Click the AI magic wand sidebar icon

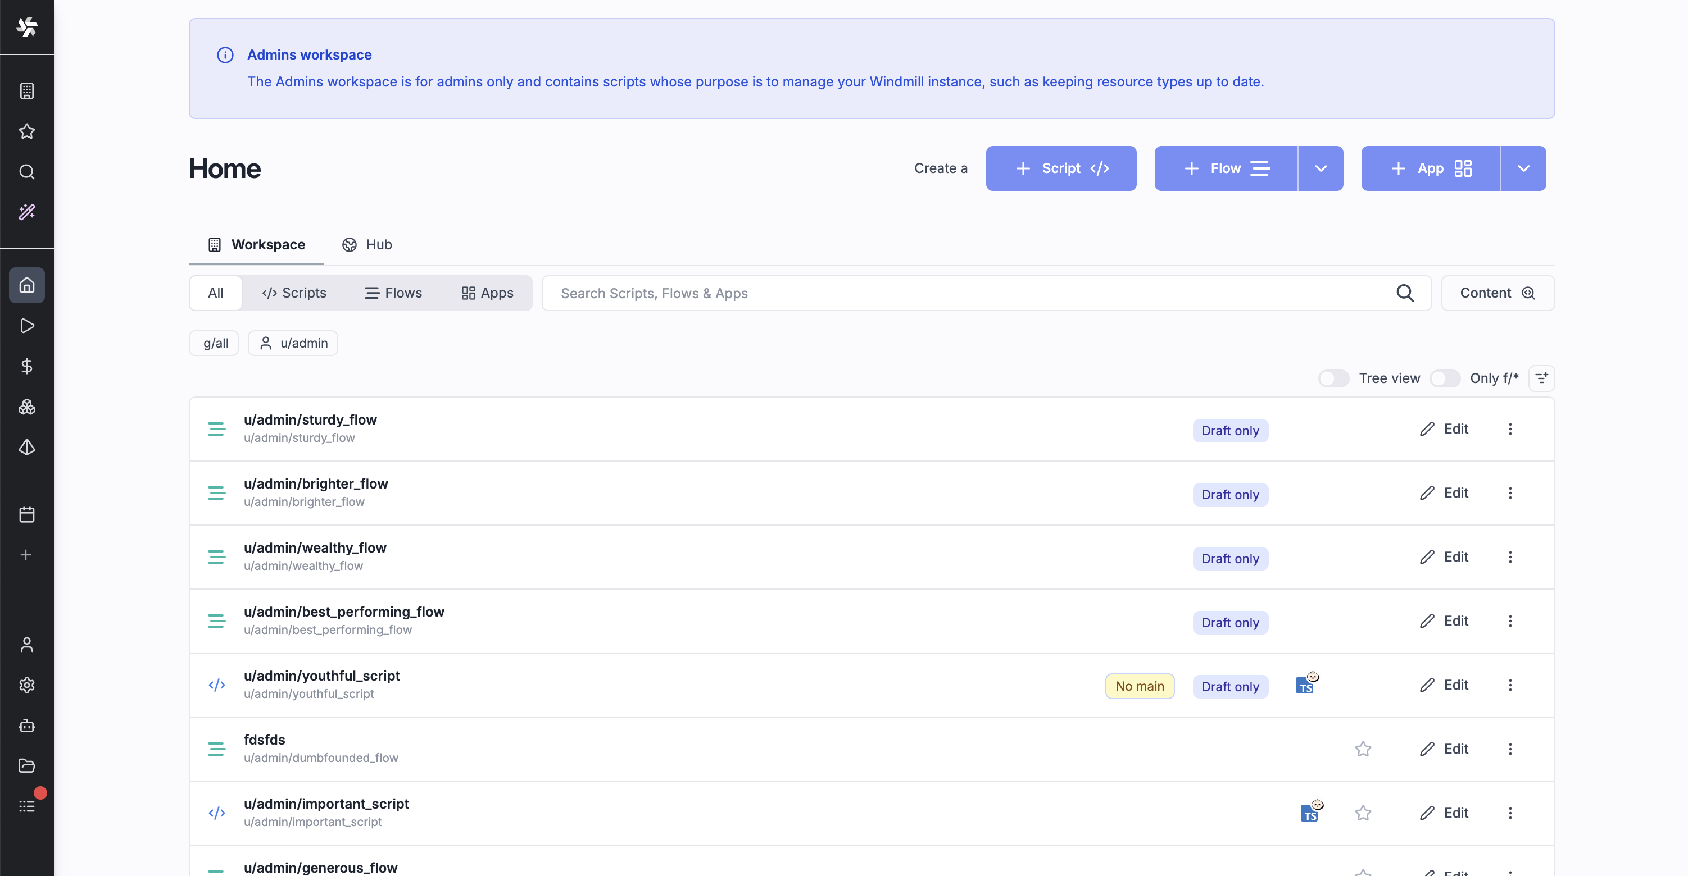pyautogui.click(x=27, y=212)
